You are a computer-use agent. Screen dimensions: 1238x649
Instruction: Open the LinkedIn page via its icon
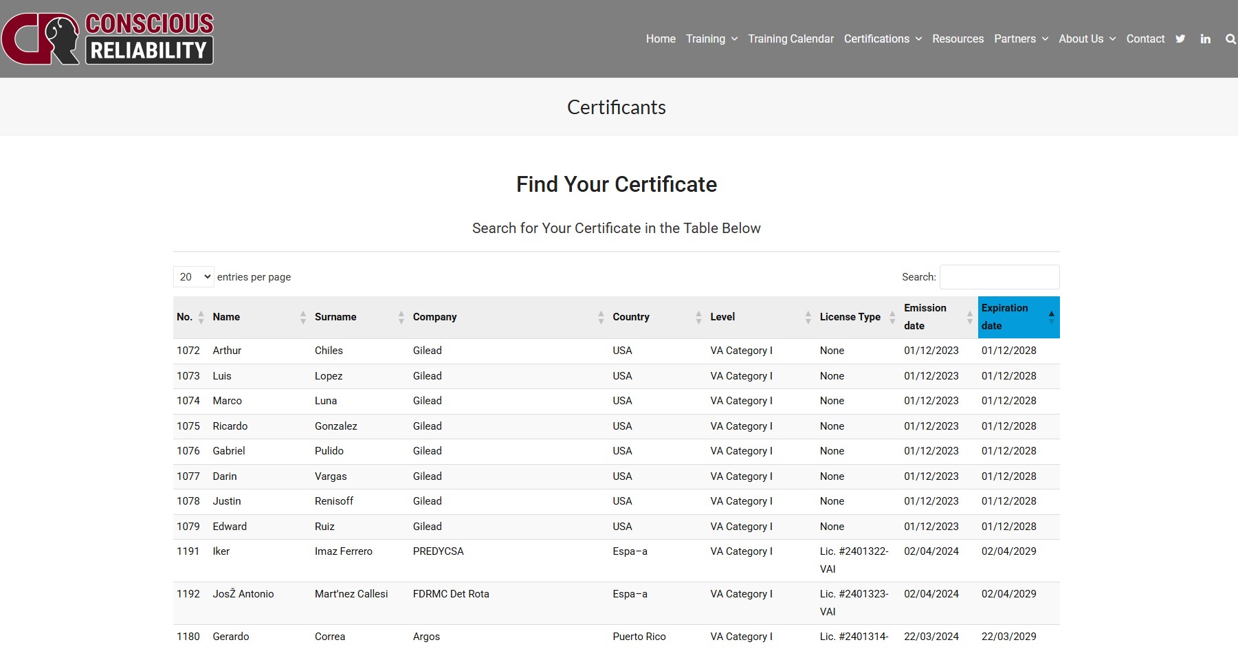tap(1205, 39)
